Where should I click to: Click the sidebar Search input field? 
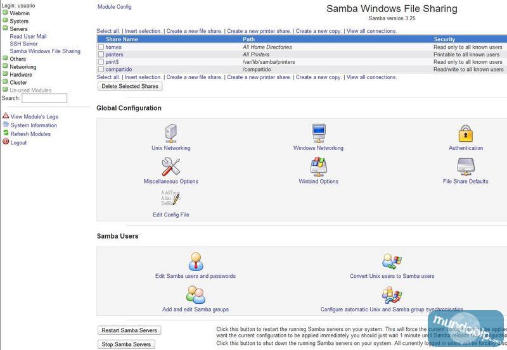coord(44,98)
